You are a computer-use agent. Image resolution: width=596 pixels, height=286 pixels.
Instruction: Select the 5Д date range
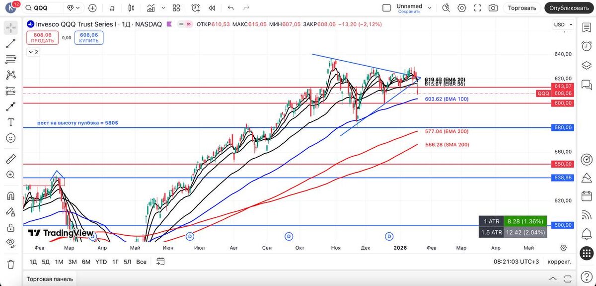click(x=46, y=262)
